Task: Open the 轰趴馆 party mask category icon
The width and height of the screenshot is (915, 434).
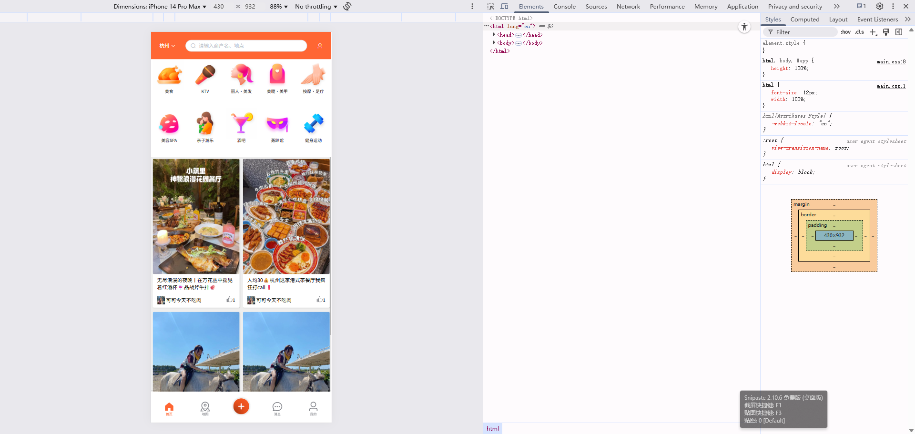Action: click(277, 124)
